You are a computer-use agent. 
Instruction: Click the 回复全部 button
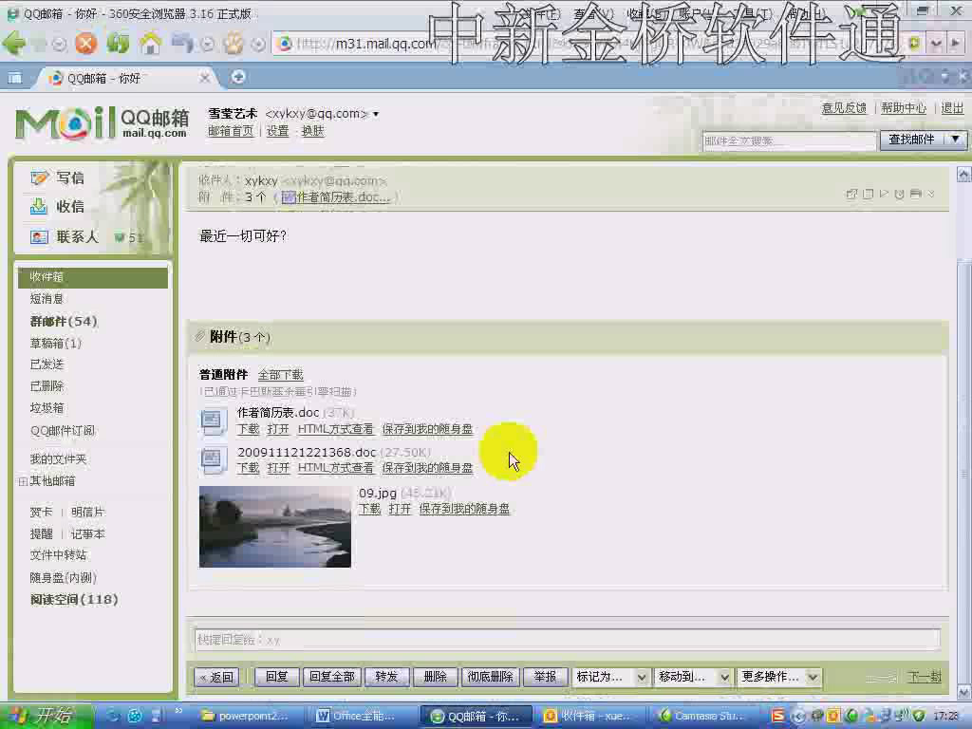coord(331,677)
